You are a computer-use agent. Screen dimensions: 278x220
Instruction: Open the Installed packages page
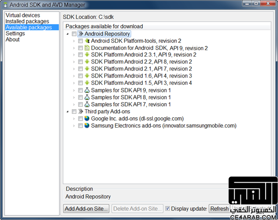[27, 21]
